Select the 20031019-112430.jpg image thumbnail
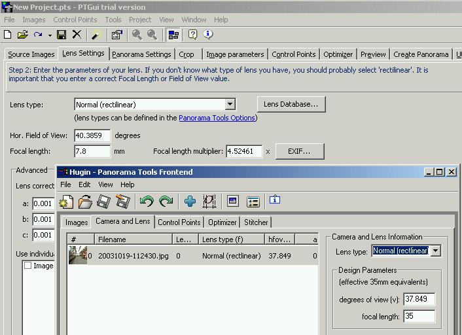This screenshot has height=335, width=462. point(78,255)
